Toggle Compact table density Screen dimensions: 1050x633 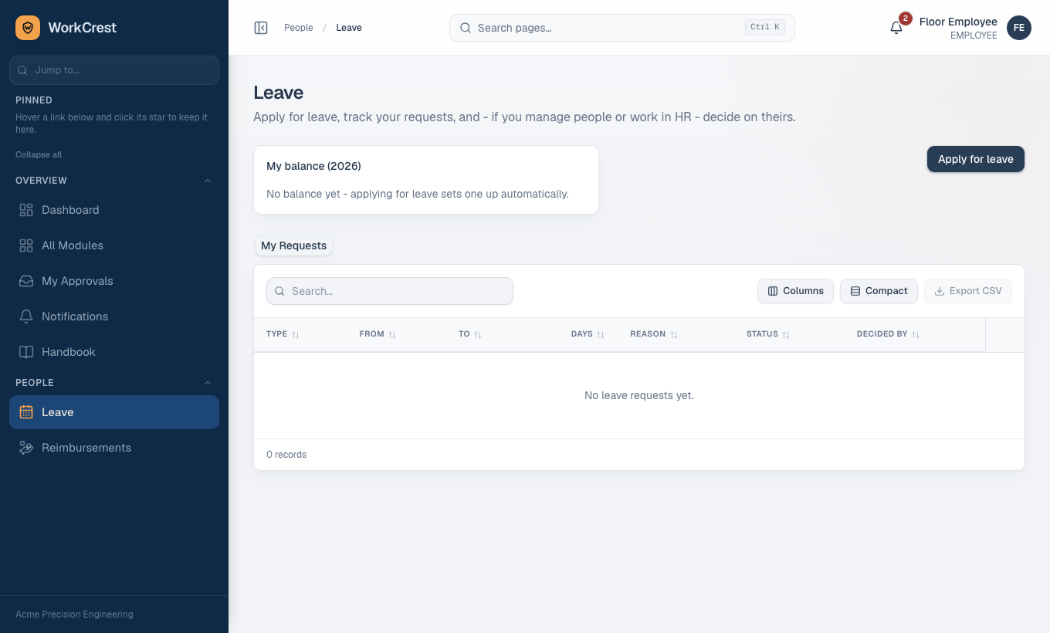(x=879, y=291)
